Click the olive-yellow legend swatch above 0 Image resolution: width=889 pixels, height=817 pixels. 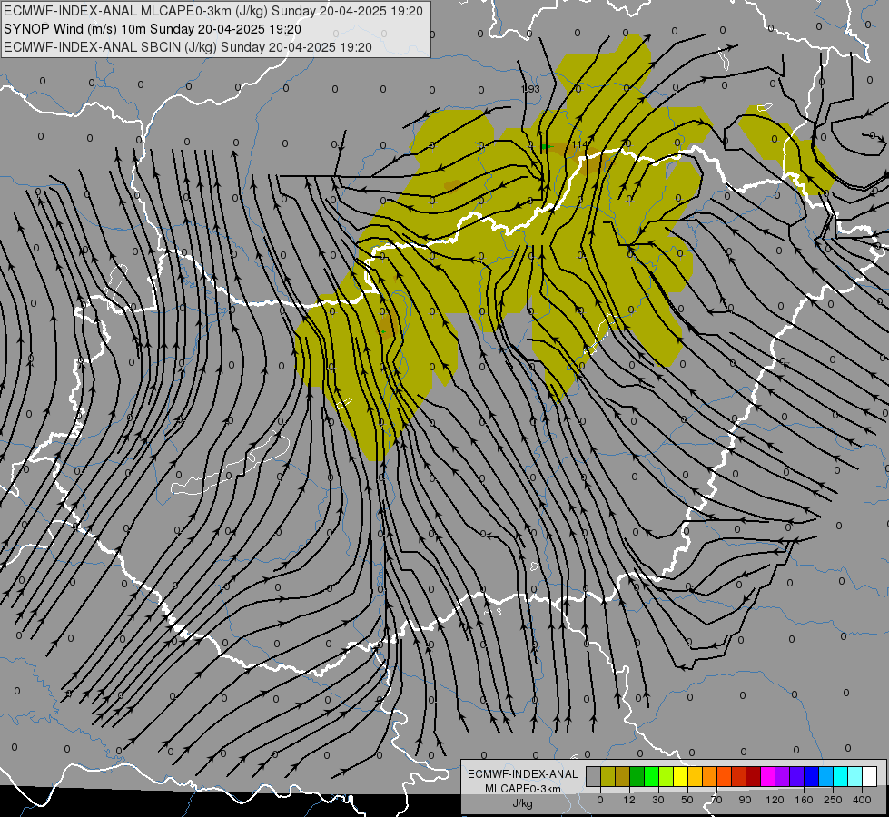[607, 776]
